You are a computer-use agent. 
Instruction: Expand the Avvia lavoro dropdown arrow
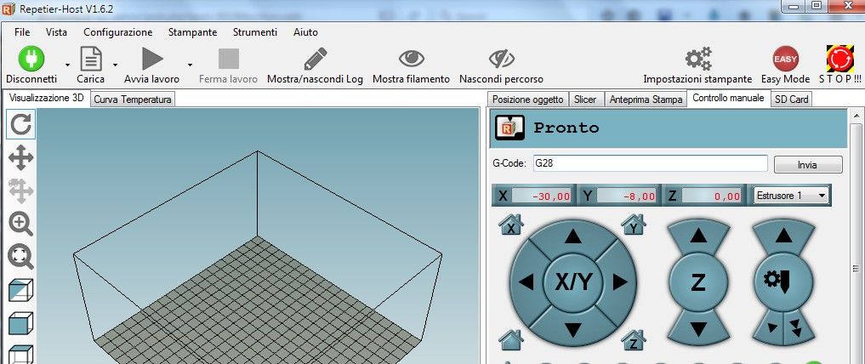click(x=190, y=64)
